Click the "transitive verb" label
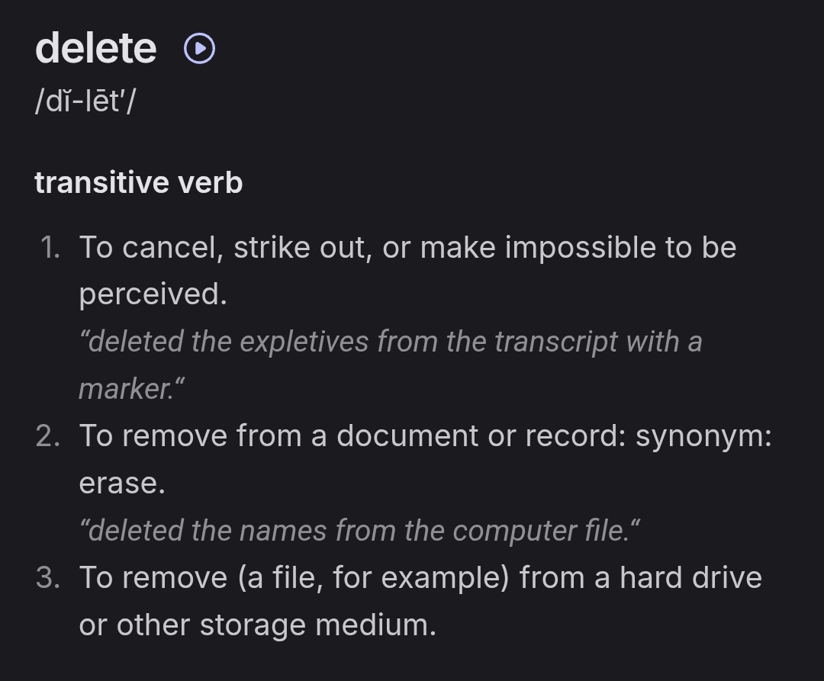The height and width of the screenshot is (681, 824). pos(138,183)
